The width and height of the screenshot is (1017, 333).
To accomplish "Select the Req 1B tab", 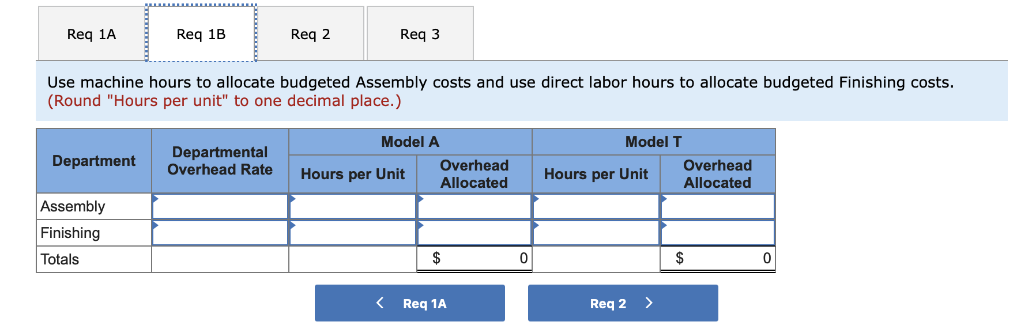I will pyautogui.click(x=201, y=33).
